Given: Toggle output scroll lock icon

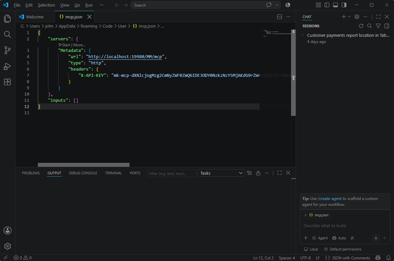Looking at the screenshot, I should coord(258,173).
